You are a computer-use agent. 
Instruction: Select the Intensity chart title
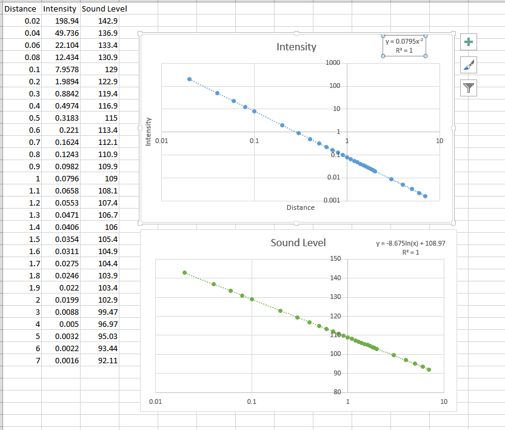[x=298, y=47]
